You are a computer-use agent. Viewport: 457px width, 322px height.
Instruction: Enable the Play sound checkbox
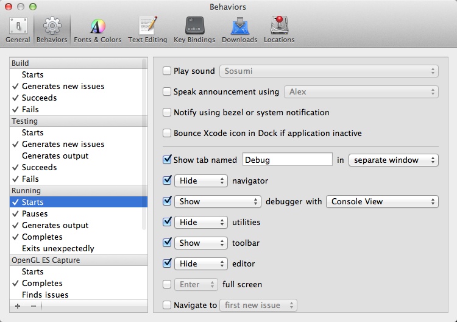click(167, 71)
